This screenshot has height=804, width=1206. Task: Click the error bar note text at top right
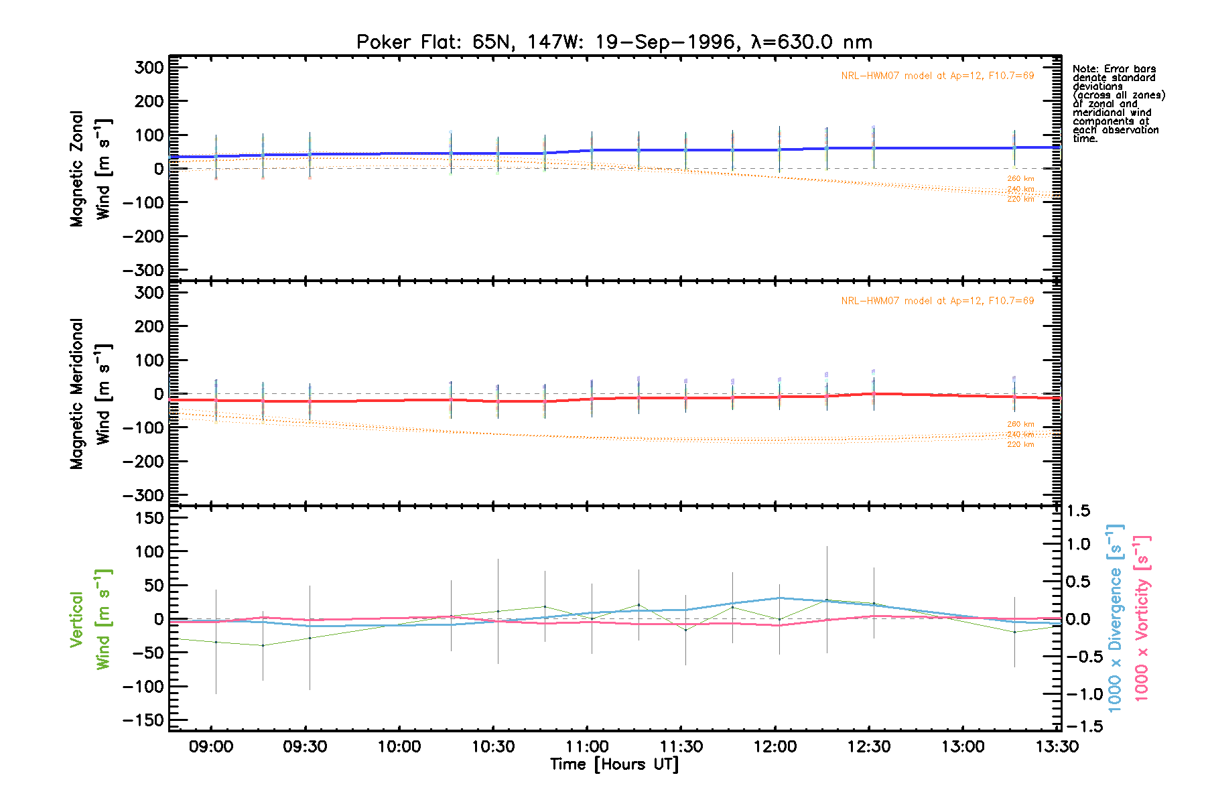(x=1118, y=104)
